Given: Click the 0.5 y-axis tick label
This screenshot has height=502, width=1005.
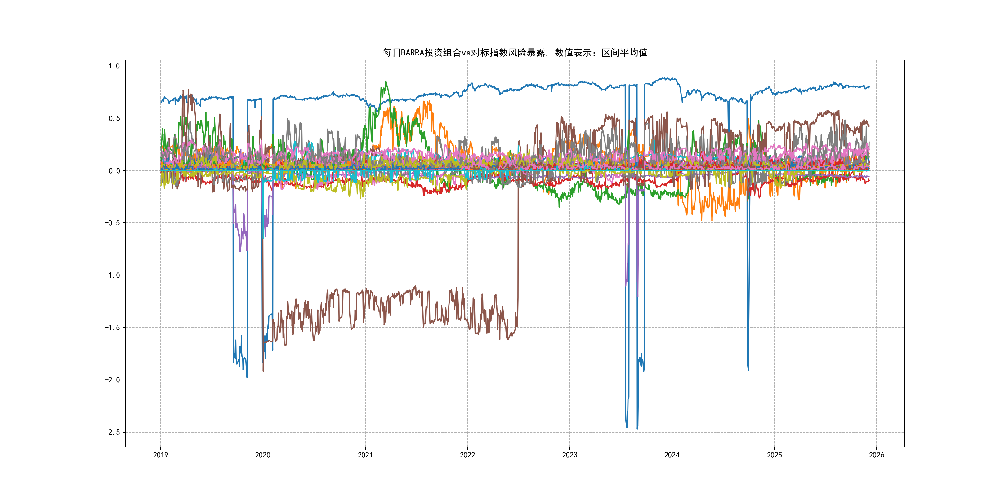Looking at the screenshot, I should 114,118.
